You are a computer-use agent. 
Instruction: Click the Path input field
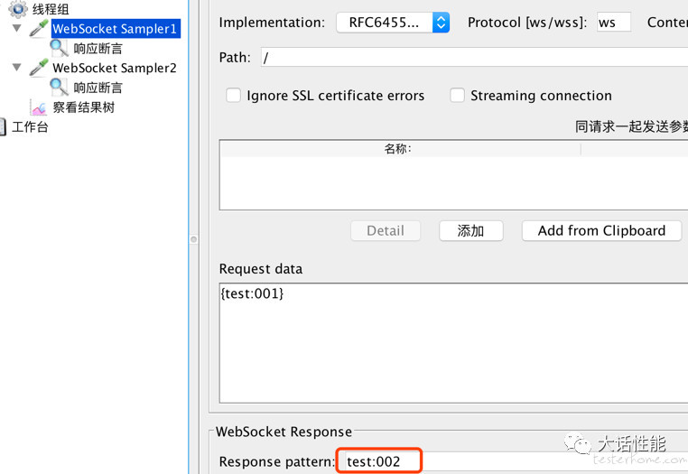[474, 58]
